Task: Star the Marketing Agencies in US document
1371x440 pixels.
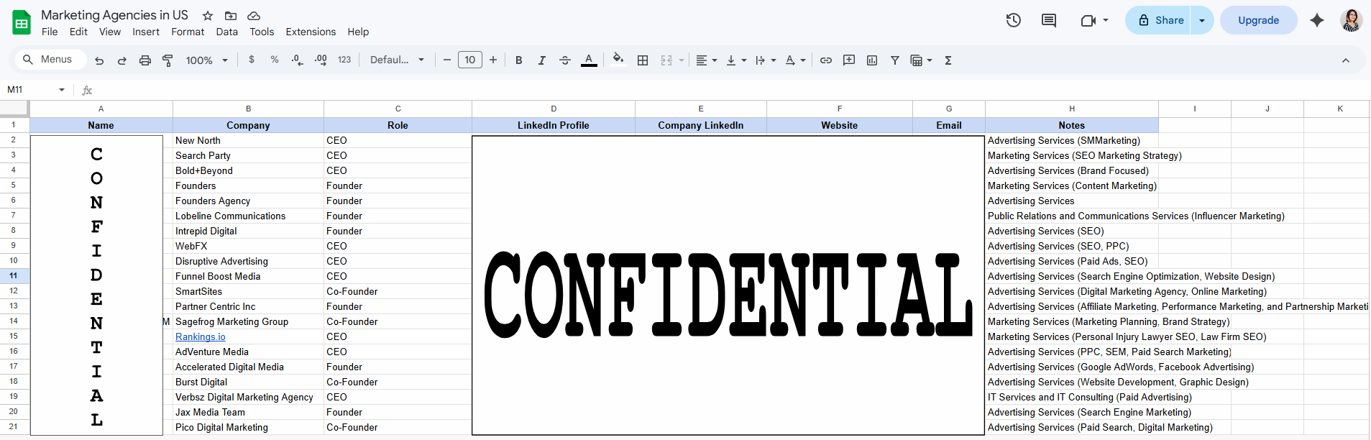Action: pyautogui.click(x=208, y=16)
